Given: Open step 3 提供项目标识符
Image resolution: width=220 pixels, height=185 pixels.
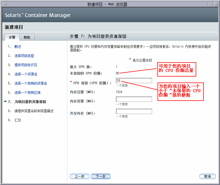Looking at the screenshot, I should tap(26, 65).
